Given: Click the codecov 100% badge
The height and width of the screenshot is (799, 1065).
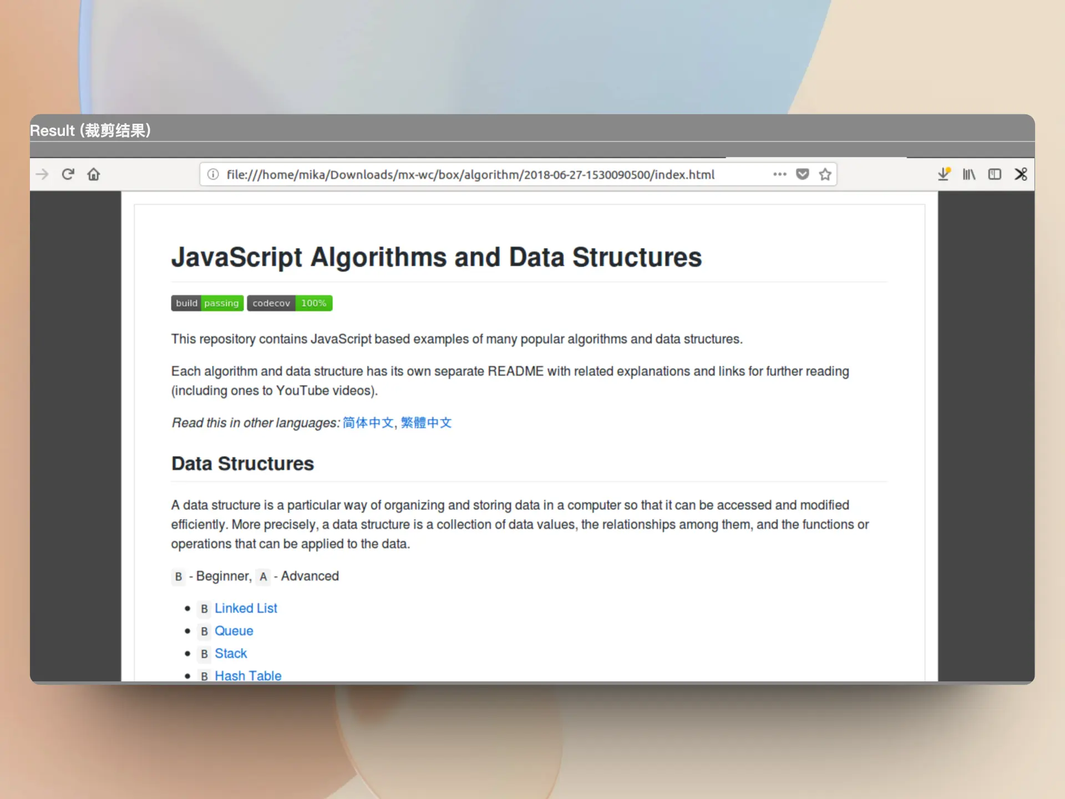Looking at the screenshot, I should tap(290, 303).
